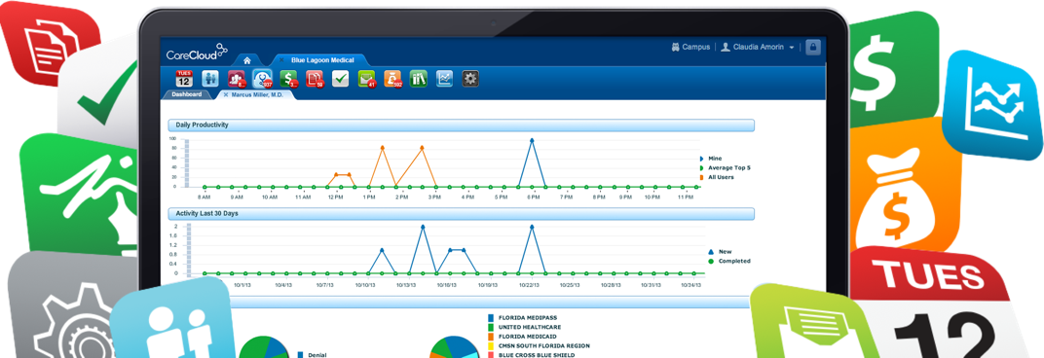Open the patients people icon in toolbar

(x=210, y=79)
